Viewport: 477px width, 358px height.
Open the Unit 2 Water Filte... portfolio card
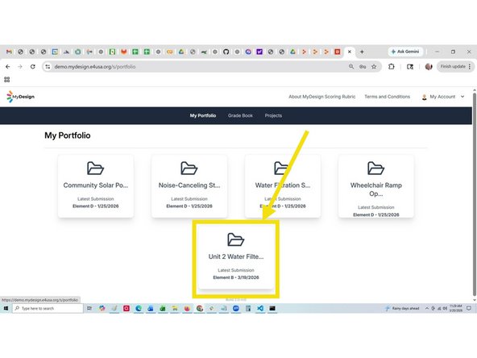coord(236,257)
